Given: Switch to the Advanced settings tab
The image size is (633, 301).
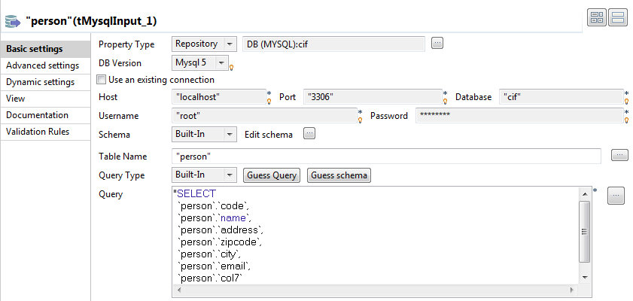Looking at the screenshot, I should click(x=42, y=65).
